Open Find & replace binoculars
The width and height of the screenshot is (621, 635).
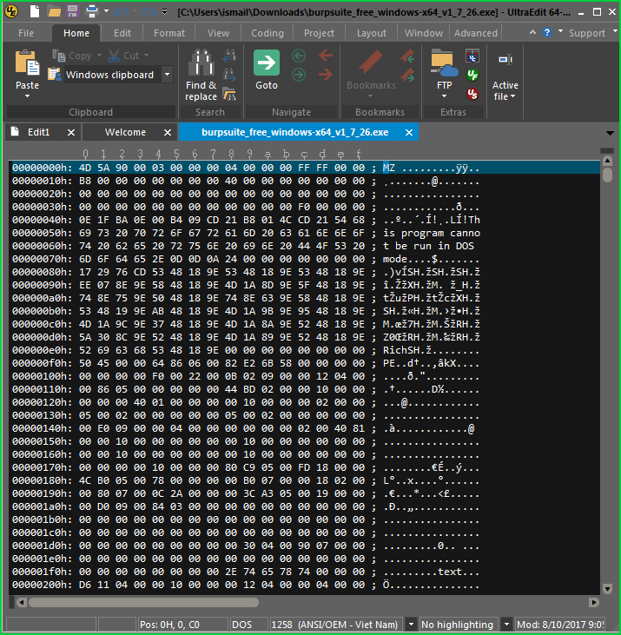click(201, 63)
